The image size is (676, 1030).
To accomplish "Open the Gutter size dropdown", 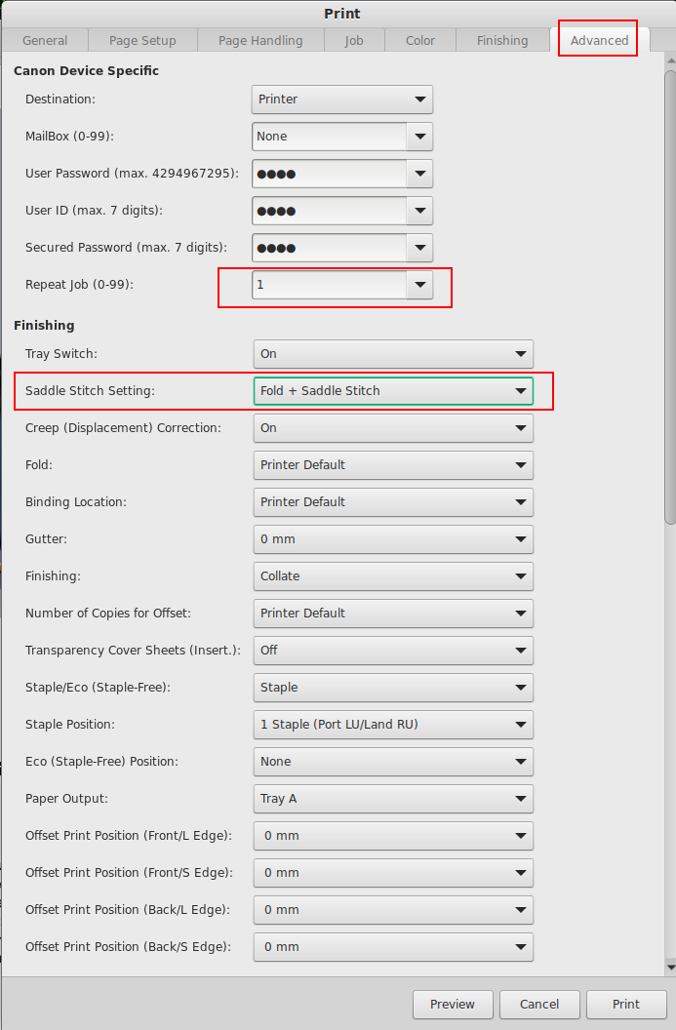I will point(392,539).
